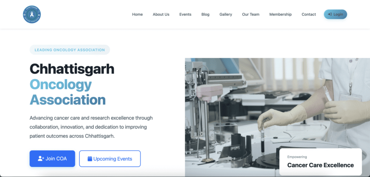Image resolution: width=370 pixels, height=177 pixels.
Task: Click the Leading Oncology Association badge
Action: pyautogui.click(x=70, y=50)
